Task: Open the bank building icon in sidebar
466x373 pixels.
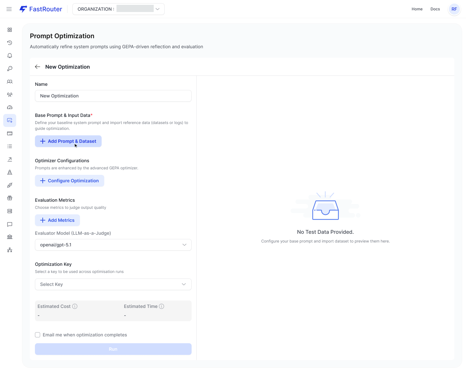Action: pos(10,237)
